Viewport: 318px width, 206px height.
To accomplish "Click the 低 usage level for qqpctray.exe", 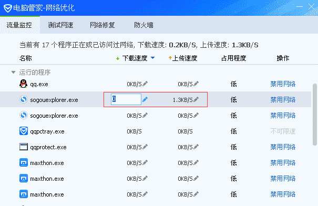I will pos(233,131).
